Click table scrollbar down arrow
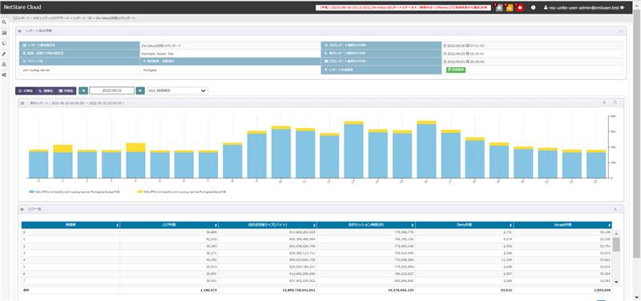 [x=616, y=283]
